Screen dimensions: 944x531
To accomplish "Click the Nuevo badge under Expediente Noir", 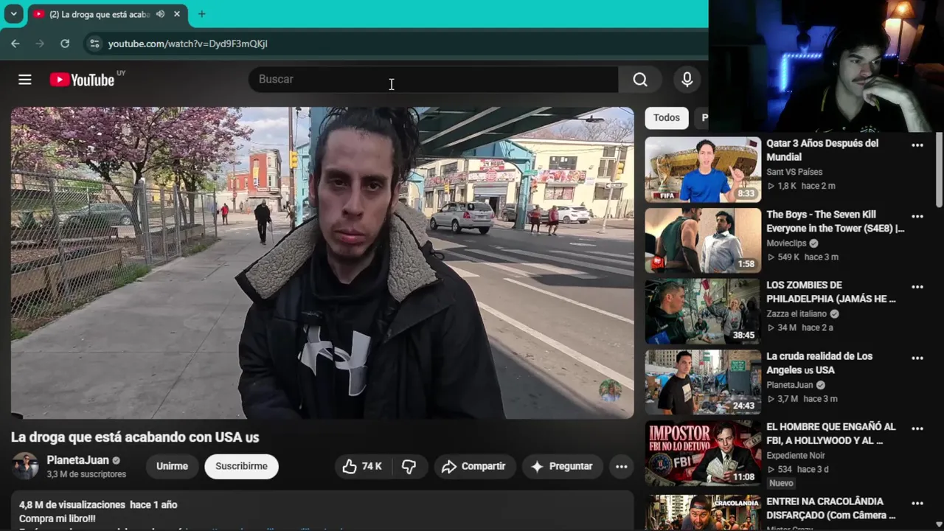I will pyautogui.click(x=781, y=483).
